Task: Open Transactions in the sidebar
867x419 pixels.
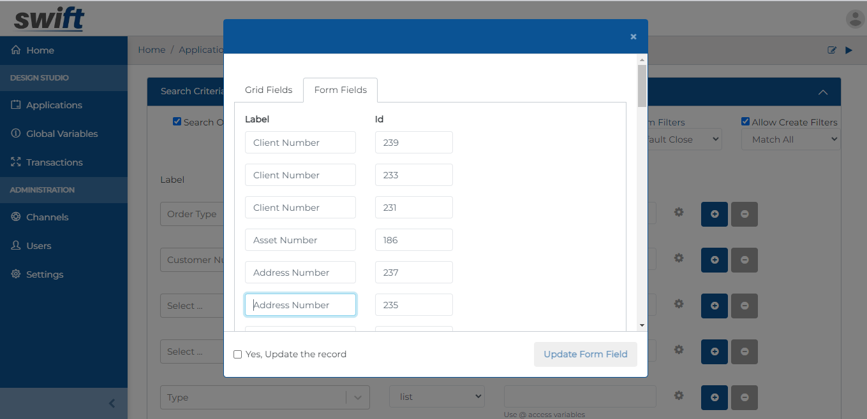Action: 54,162
